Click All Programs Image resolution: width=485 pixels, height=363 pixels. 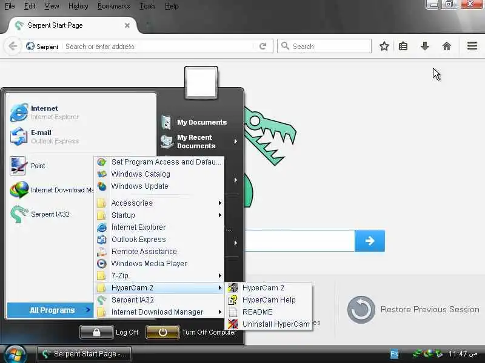pos(50,310)
